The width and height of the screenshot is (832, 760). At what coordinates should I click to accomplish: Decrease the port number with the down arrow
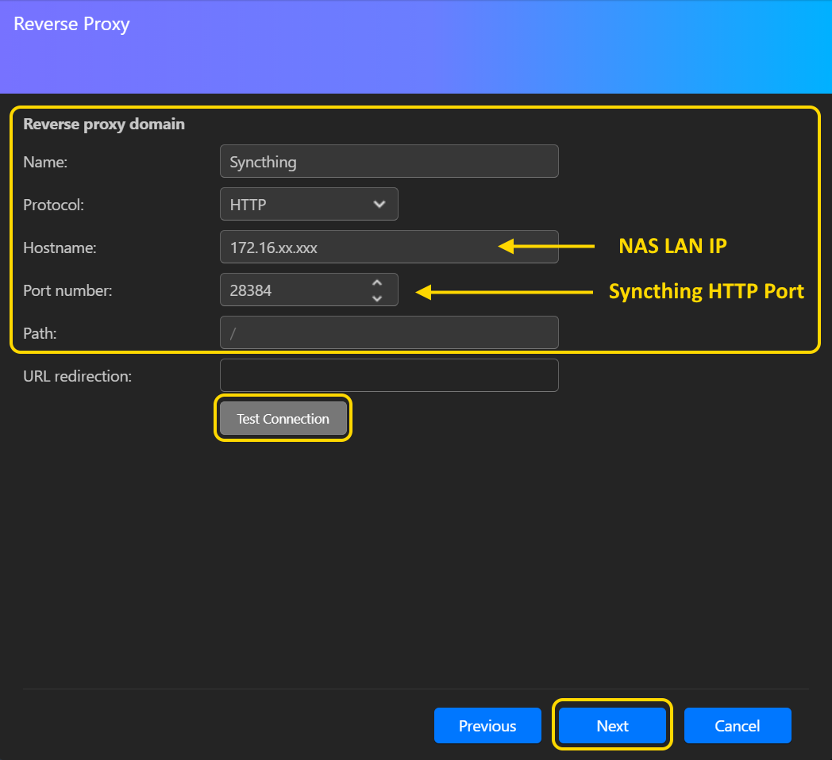click(377, 298)
